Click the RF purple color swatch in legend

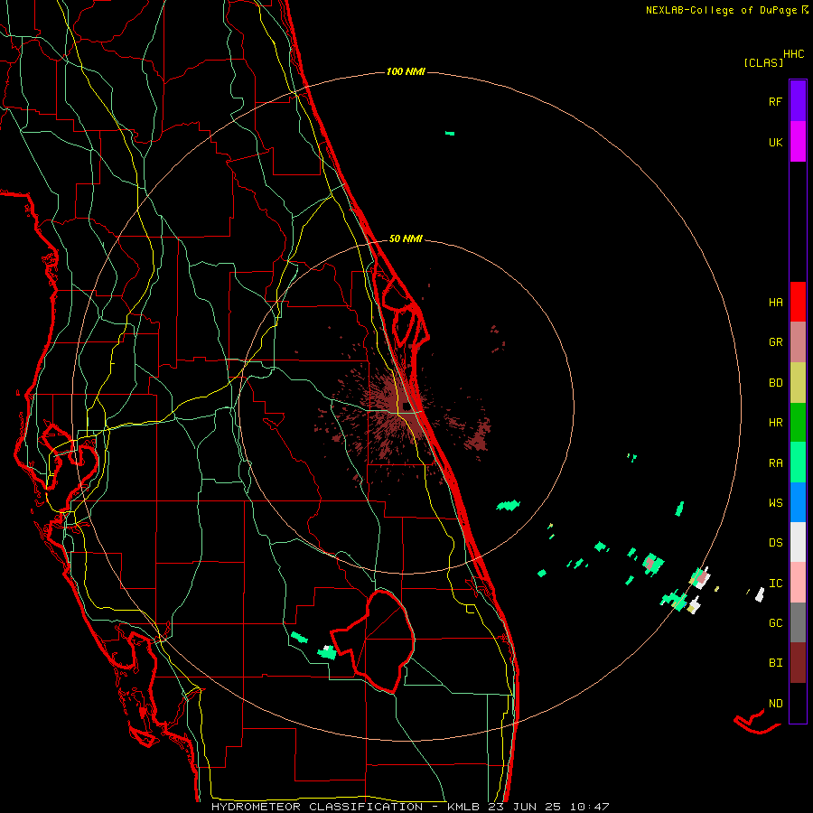pyautogui.click(x=798, y=100)
